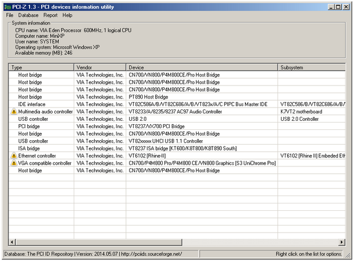Open the Help menu
This screenshot has height=261, width=354.
(x=67, y=15)
